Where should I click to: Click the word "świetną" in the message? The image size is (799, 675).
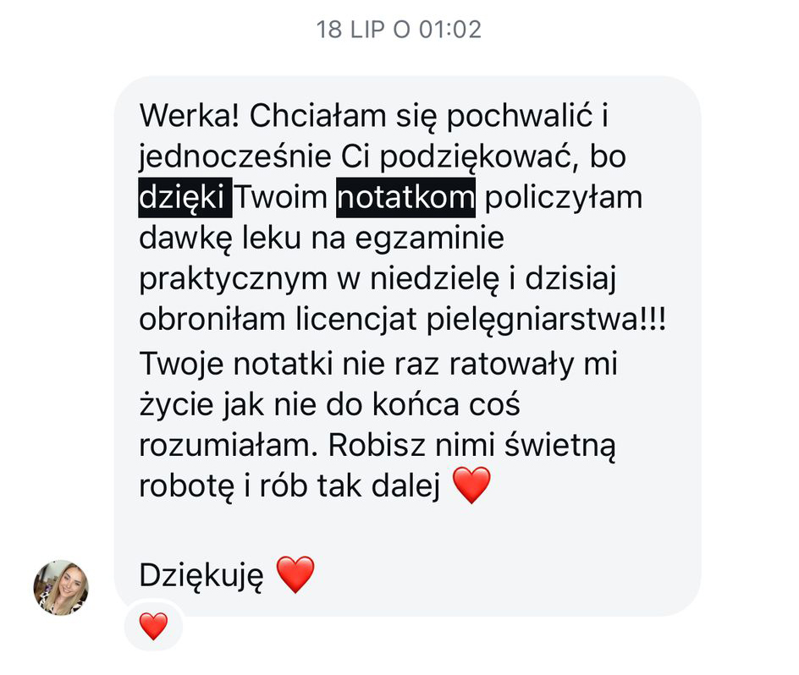click(560, 445)
